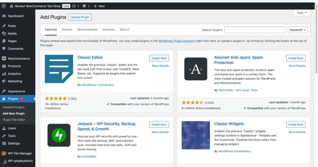Focus the Search Plugins input field
Image resolution: width=318 pixels, height=167 pixels.
tap(255, 30)
